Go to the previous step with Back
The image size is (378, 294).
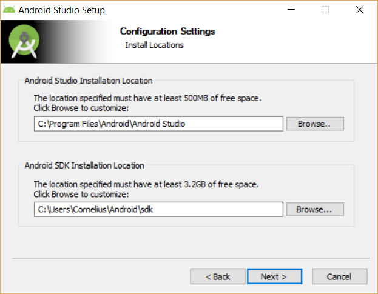click(218, 276)
